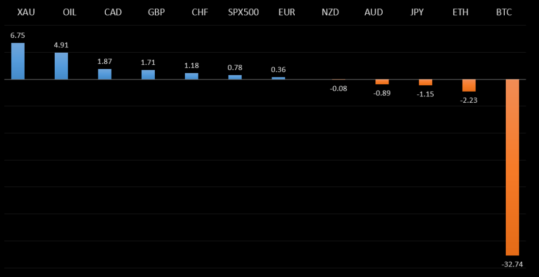Select the large orange BTC bar
This screenshot has height=277, width=539.
(512, 167)
